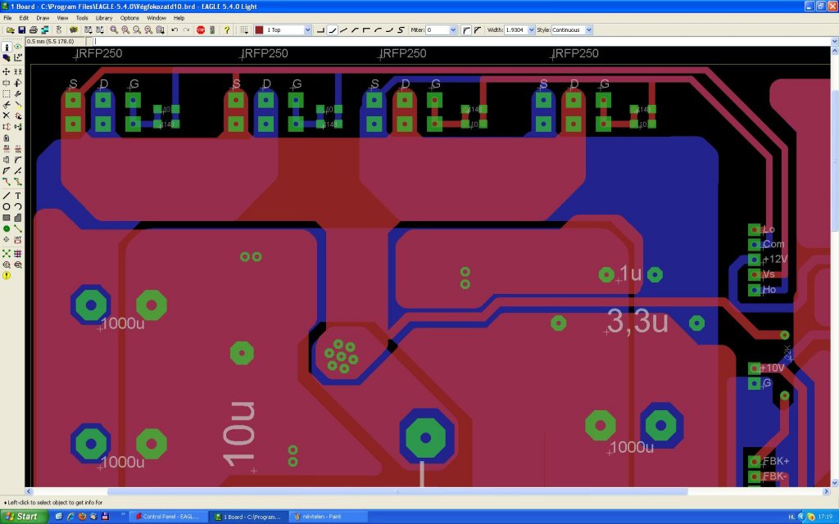Select the Rotate tool
The image size is (839, 524).
18,83
